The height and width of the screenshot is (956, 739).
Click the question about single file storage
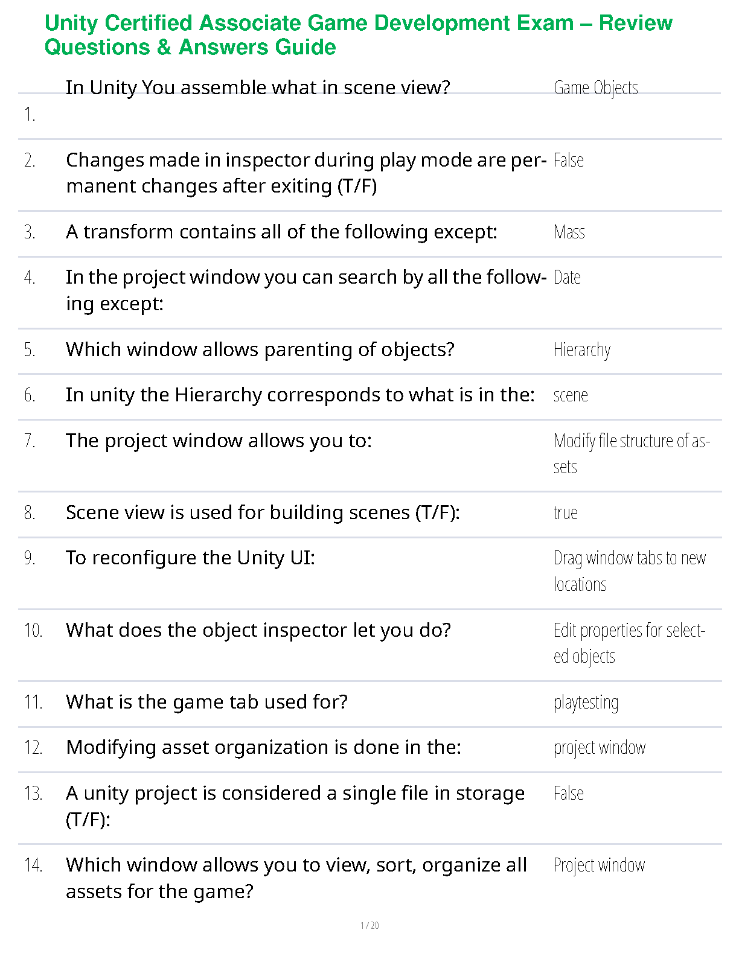pos(295,806)
